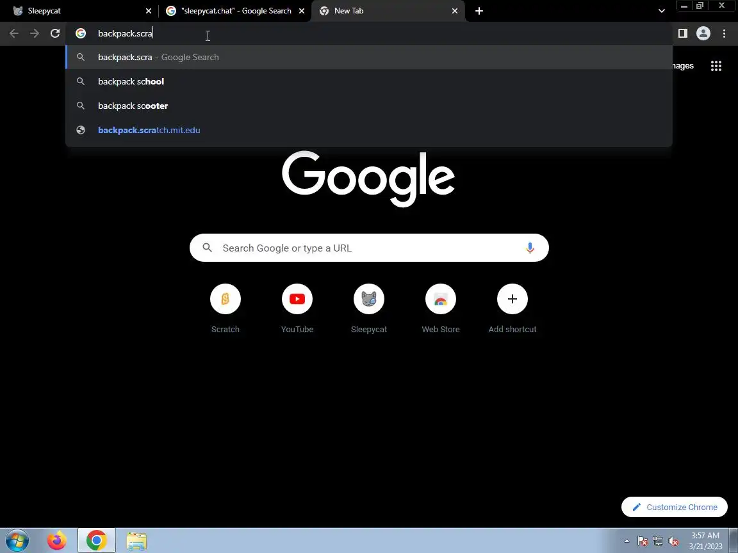738x553 pixels.
Task: Open the Windows Start menu
Action: [x=17, y=541]
